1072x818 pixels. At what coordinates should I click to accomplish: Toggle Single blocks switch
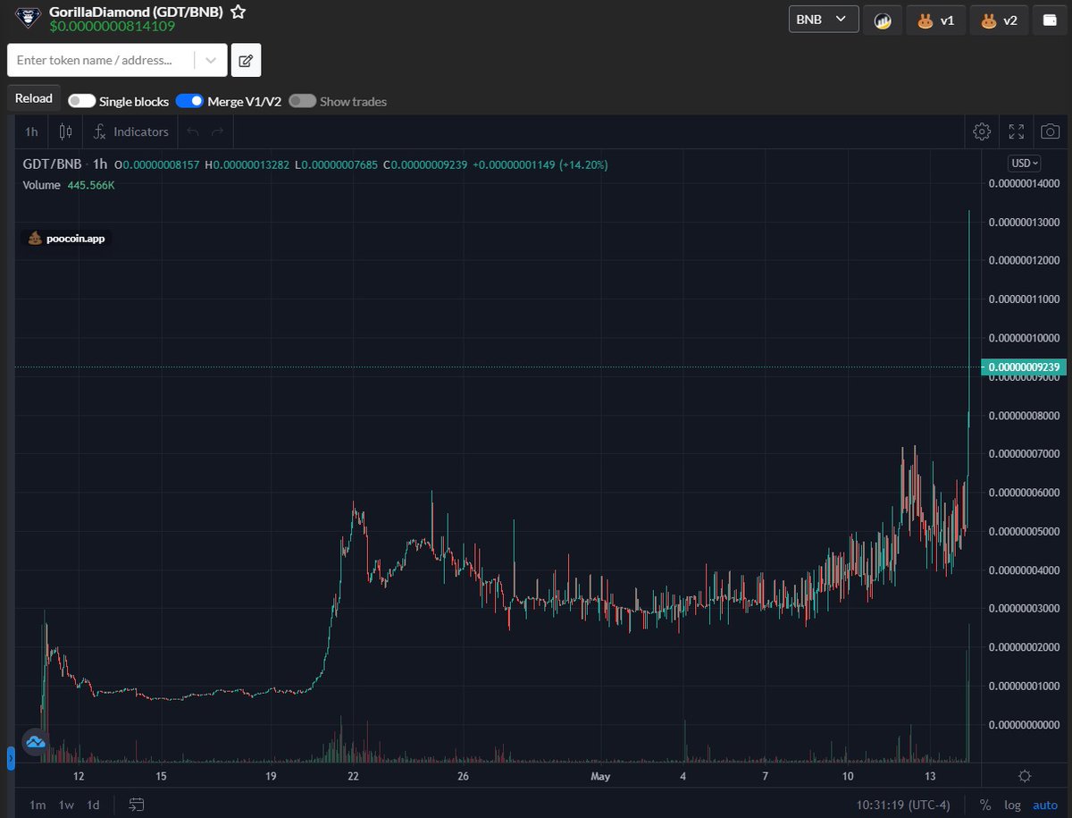81,101
